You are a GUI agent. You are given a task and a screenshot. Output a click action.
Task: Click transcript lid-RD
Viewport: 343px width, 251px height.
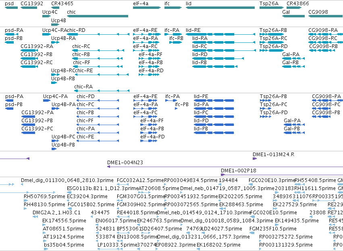tap(218, 59)
